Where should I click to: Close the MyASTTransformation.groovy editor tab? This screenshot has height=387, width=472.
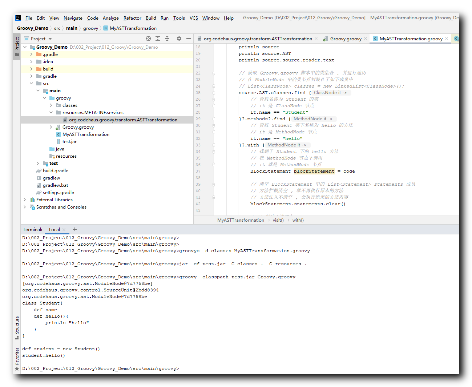[447, 39]
